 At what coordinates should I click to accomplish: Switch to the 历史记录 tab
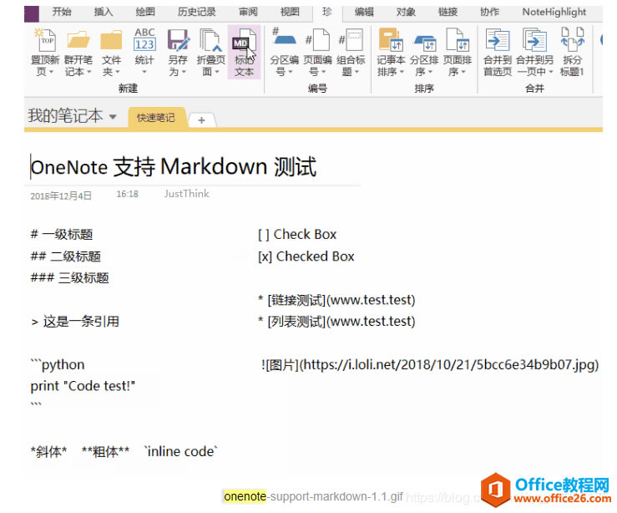tap(196, 12)
